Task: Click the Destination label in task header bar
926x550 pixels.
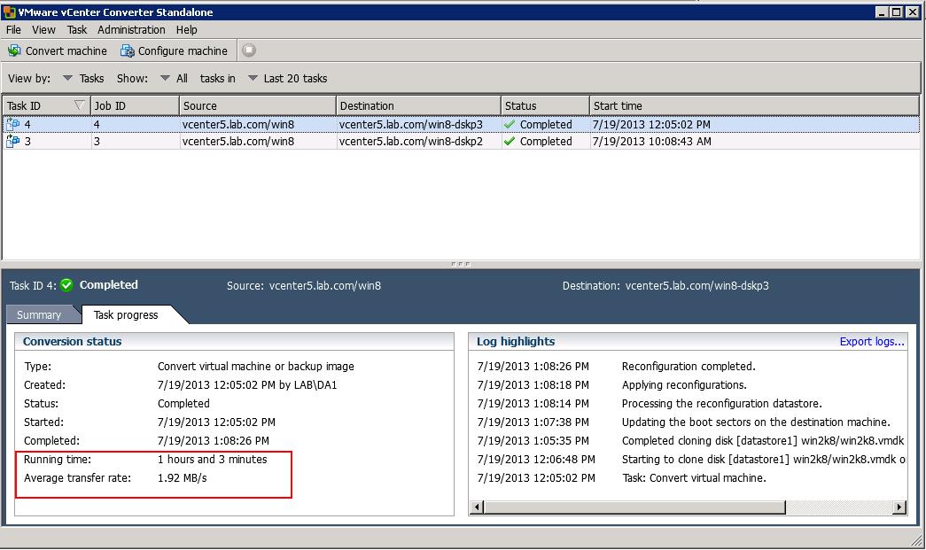Action: tap(590, 286)
